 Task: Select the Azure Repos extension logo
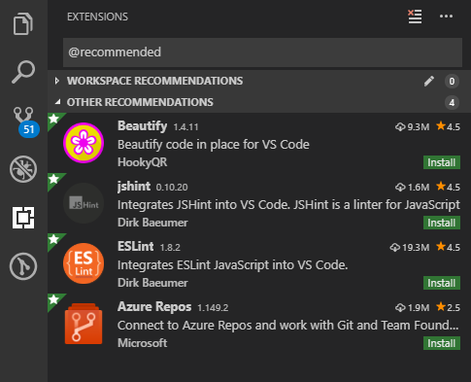(x=84, y=324)
